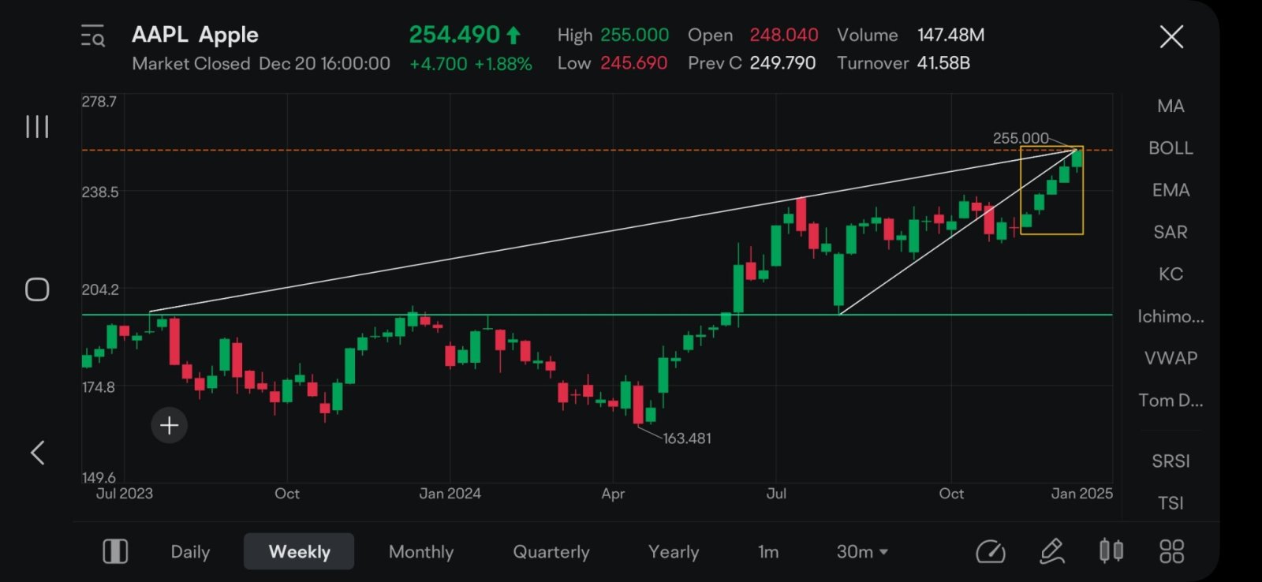Enable the SAR indicator
The width and height of the screenshot is (1262, 582).
tap(1171, 232)
